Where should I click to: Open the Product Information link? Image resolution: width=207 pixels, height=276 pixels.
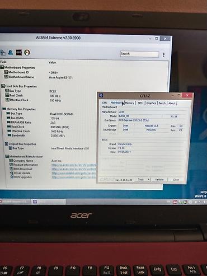click(74, 165)
